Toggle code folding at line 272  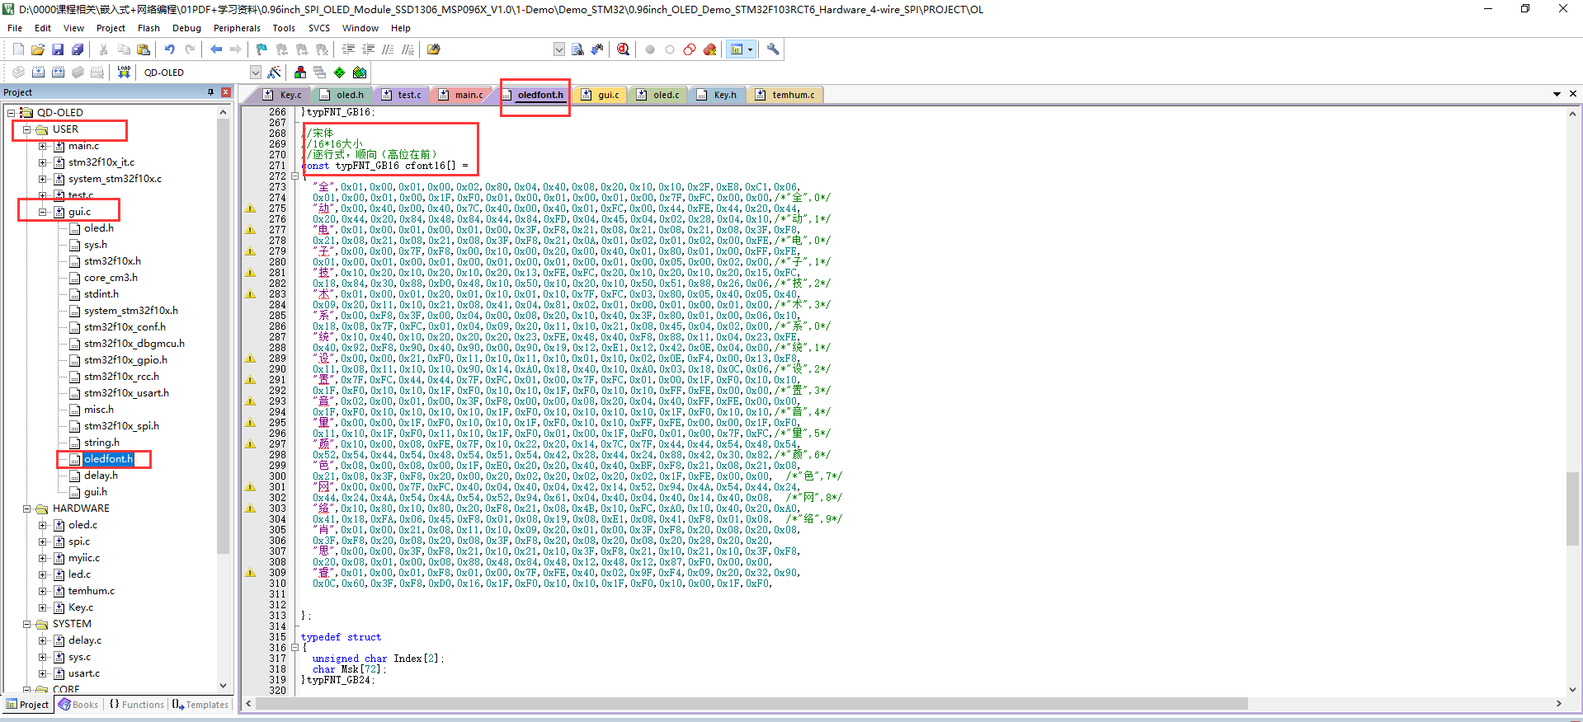[x=294, y=176]
